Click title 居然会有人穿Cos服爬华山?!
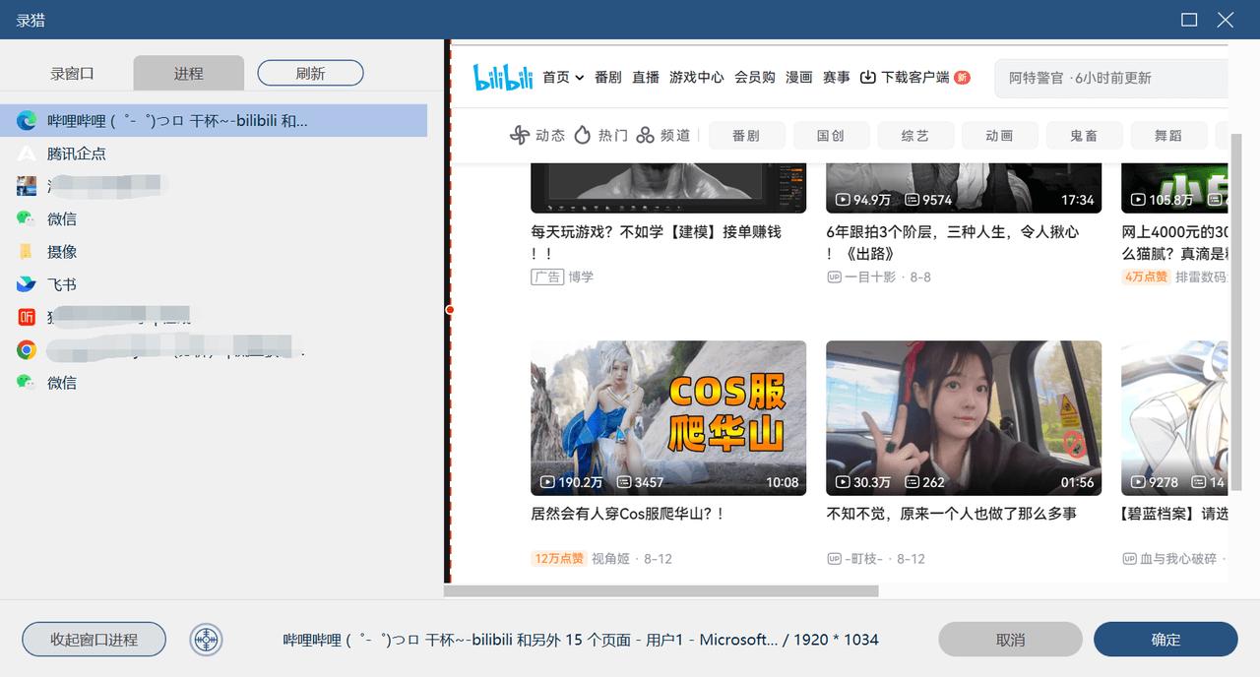The height and width of the screenshot is (677, 1260). (x=628, y=514)
